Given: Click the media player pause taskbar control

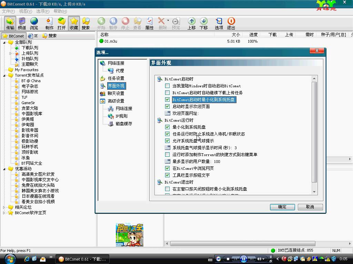Looking at the screenshot, I should click(x=243, y=259).
